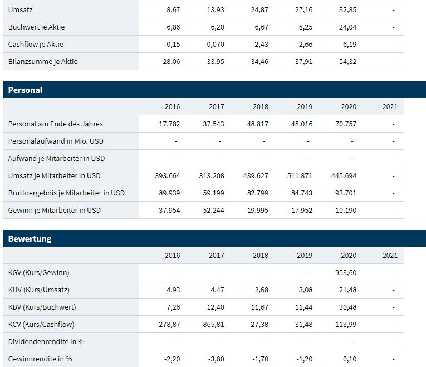Image resolution: width=426 pixels, height=367 pixels.
Task: Click the KUV (Kurs/Umsatz) row label
Action: point(39,290)
